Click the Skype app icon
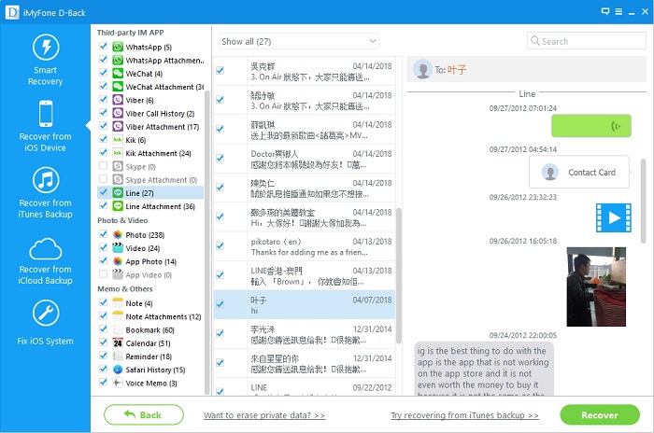 pyautogui.click(x=118, y=166)
